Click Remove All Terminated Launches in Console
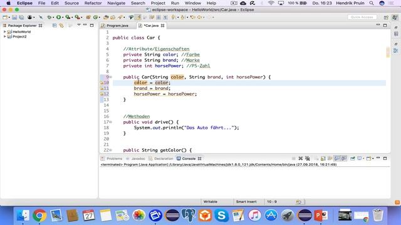 click(308, 158)
